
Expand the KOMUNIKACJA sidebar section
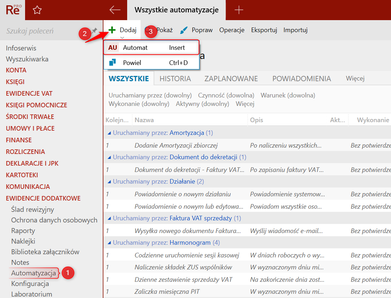(28, 187)
